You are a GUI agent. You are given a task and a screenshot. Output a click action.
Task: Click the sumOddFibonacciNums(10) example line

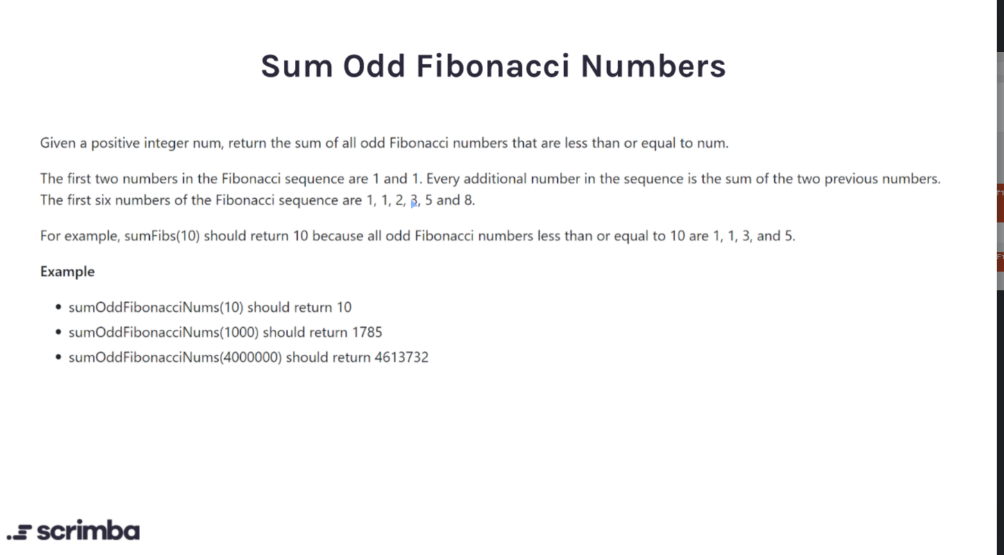[x=210, y=308]
